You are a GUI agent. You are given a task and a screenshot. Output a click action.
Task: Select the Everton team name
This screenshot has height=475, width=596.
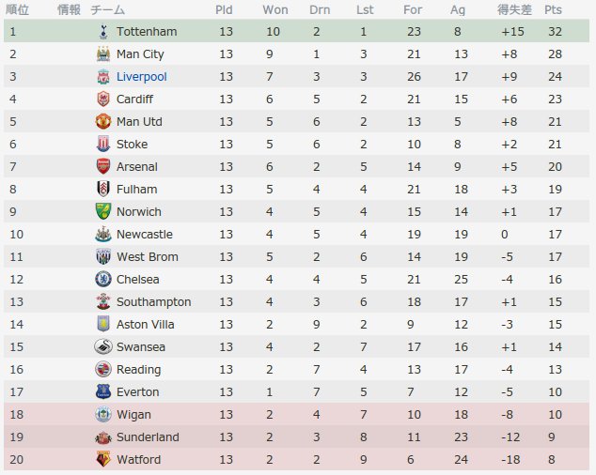137,391
